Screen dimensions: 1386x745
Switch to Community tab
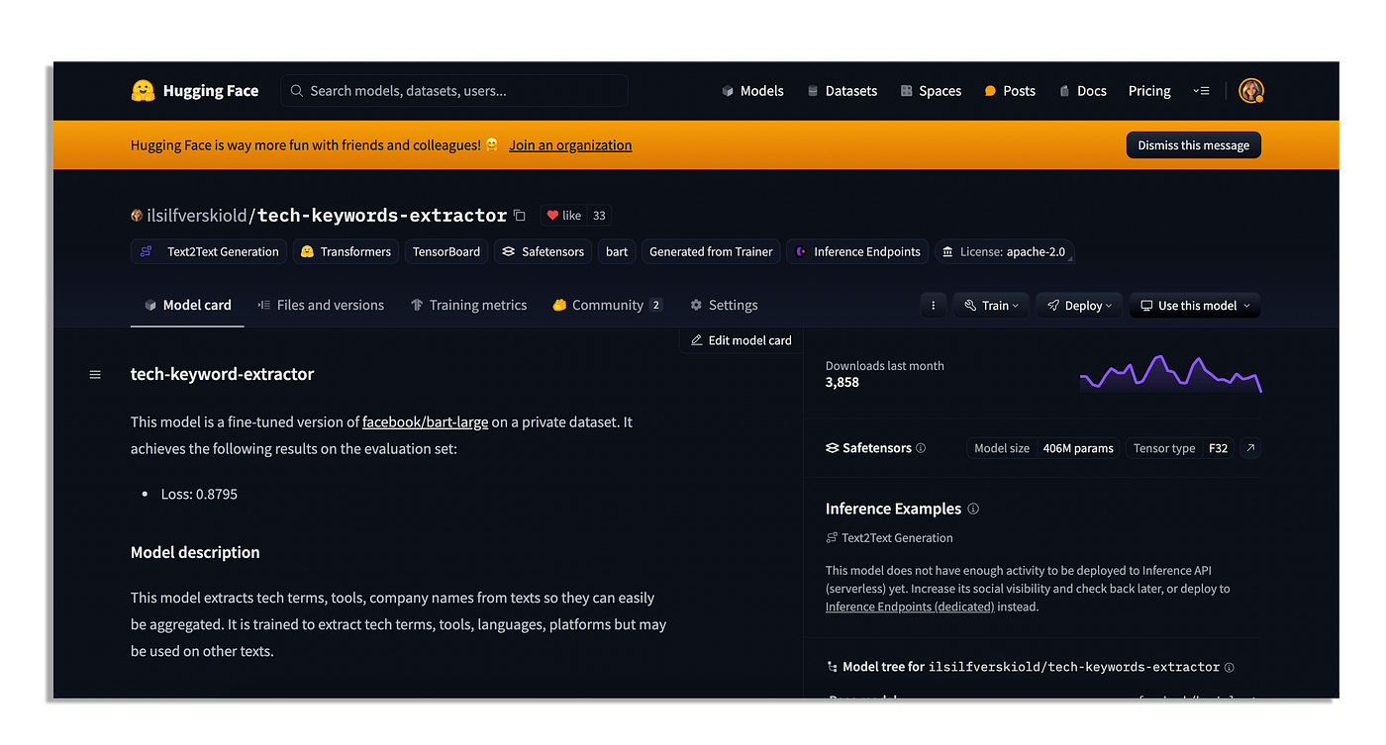point(607,306)
